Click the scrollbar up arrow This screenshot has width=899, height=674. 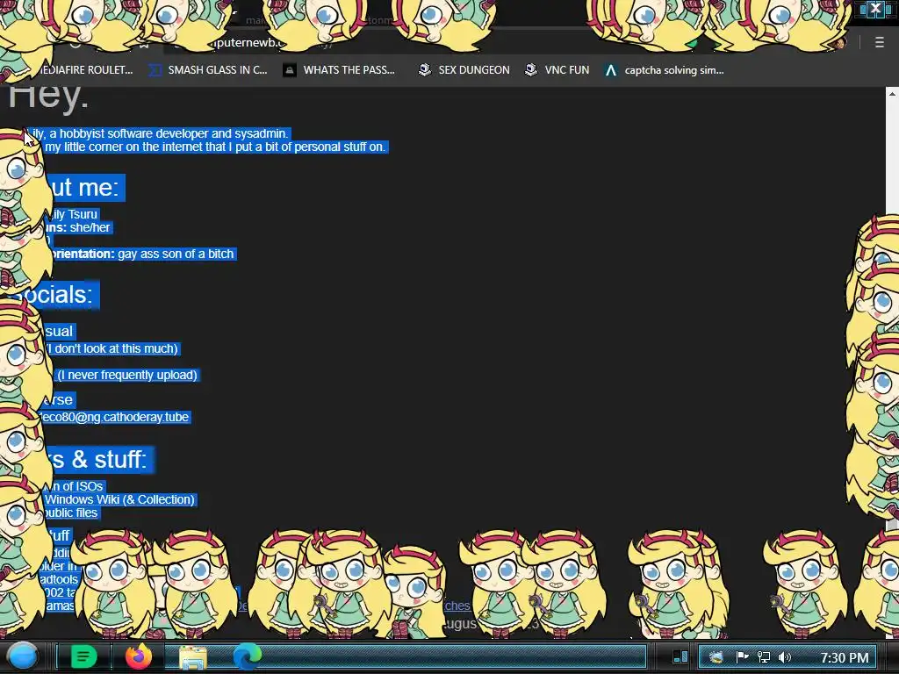(x=892, y=93)
